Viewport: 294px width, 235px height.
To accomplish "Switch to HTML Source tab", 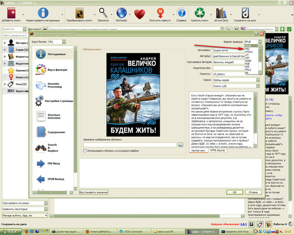I will click(x=217, y=150).
